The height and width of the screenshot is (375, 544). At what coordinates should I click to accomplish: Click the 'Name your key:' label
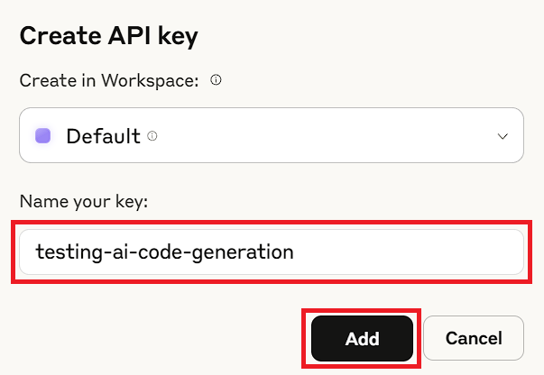tap(83, 202)
